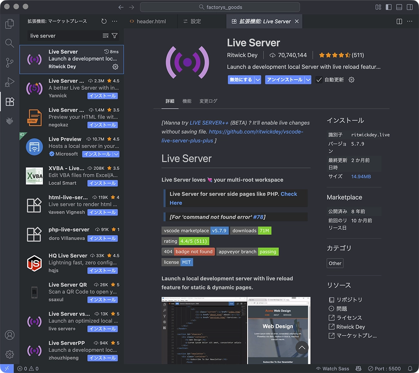Open the リポジトリ resource link
This screenshot has height=373, width=419.
click(x=349, y=300)
